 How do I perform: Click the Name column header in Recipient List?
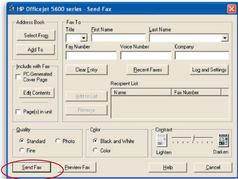click(x=141, y=92)
